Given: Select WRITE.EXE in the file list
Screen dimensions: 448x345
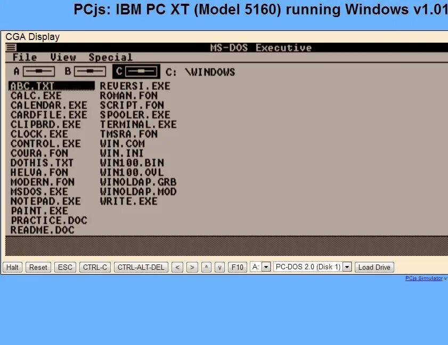Looking at the screenshot, I should pos(129,201).
